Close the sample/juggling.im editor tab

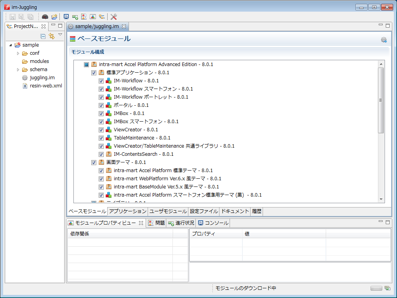pos(124,26)
